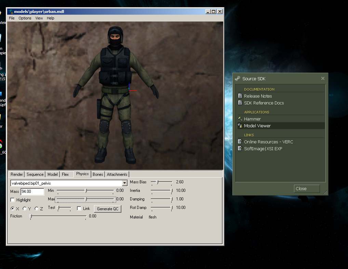
Task: Enable the Highlight checkbox
Action: [x=13, y=200]
